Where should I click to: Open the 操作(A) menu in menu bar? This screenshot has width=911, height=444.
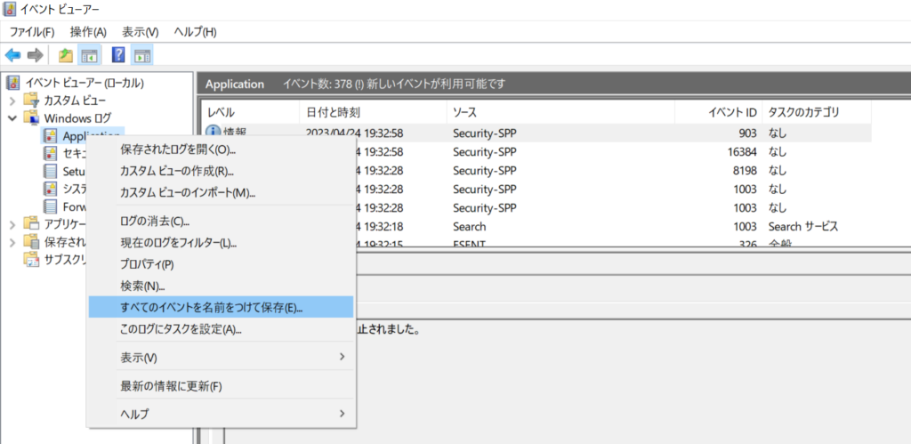[x=88, y=32]
